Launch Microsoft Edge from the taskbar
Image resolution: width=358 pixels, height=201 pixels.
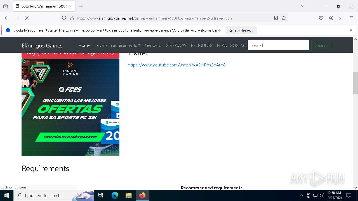pyautogui.click(x=115, y=195)
